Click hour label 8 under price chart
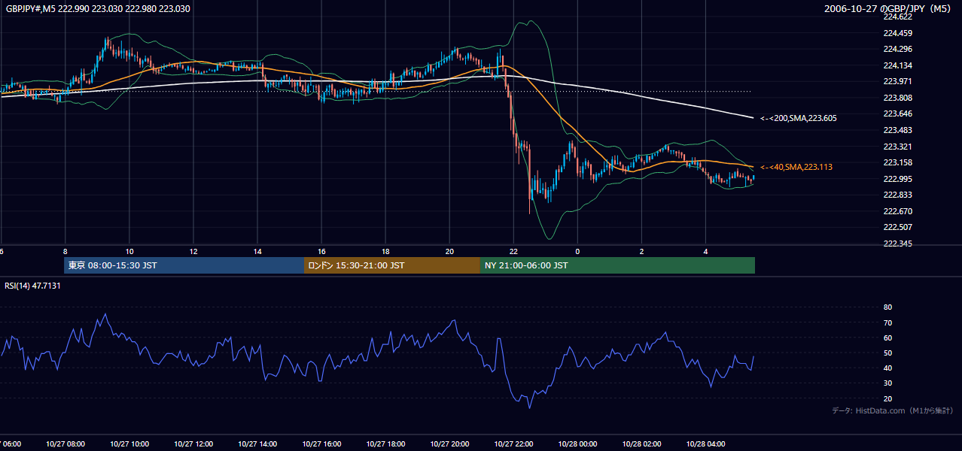Image resolution: width=962 pixels, height=451 pixels. tap(65, 251)
